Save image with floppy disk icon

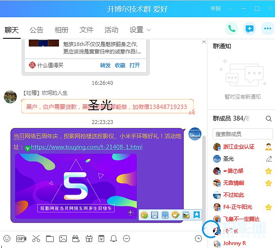[154, 215]
